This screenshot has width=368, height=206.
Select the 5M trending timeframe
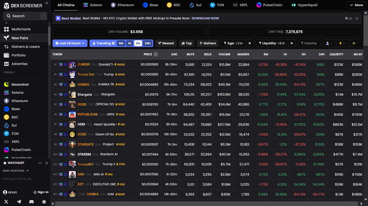pos(121,43)
